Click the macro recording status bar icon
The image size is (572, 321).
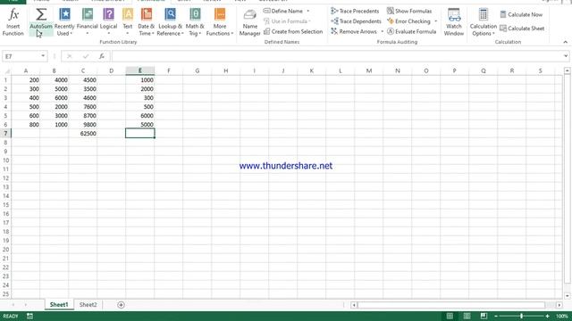(29, 317)
